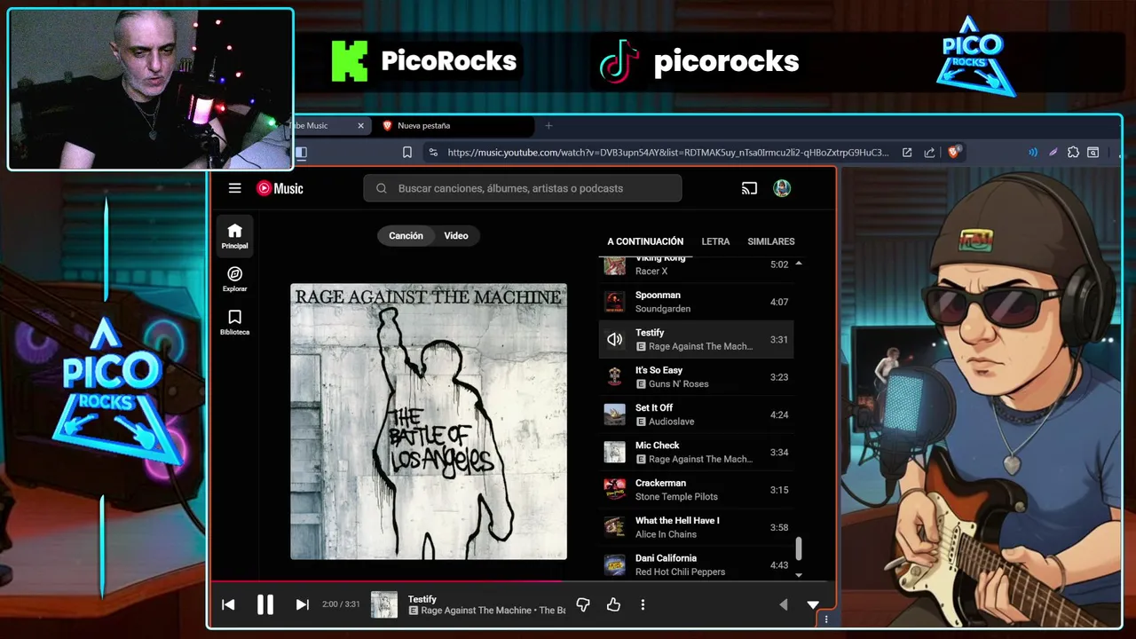This screenshot has height=639, width=1136.
Task: Open browser extensions puzzle icon
Action: pyautogui.click(x=1073, y=152)
